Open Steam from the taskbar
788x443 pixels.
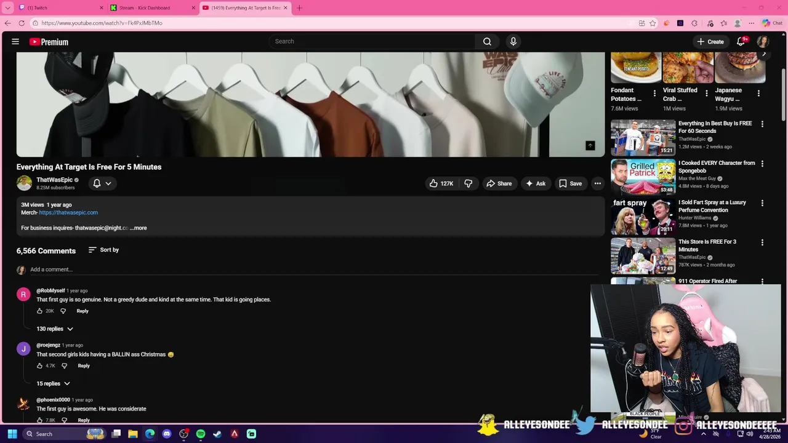point(217,434)
